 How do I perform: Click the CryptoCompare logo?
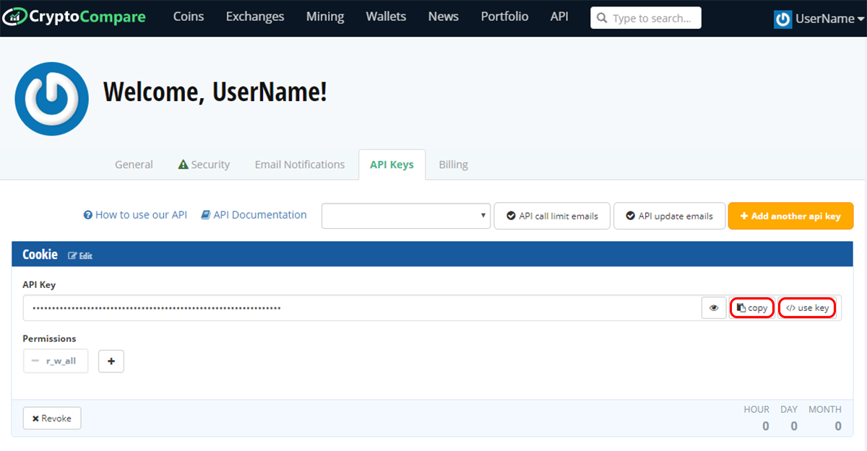point(74,17)
